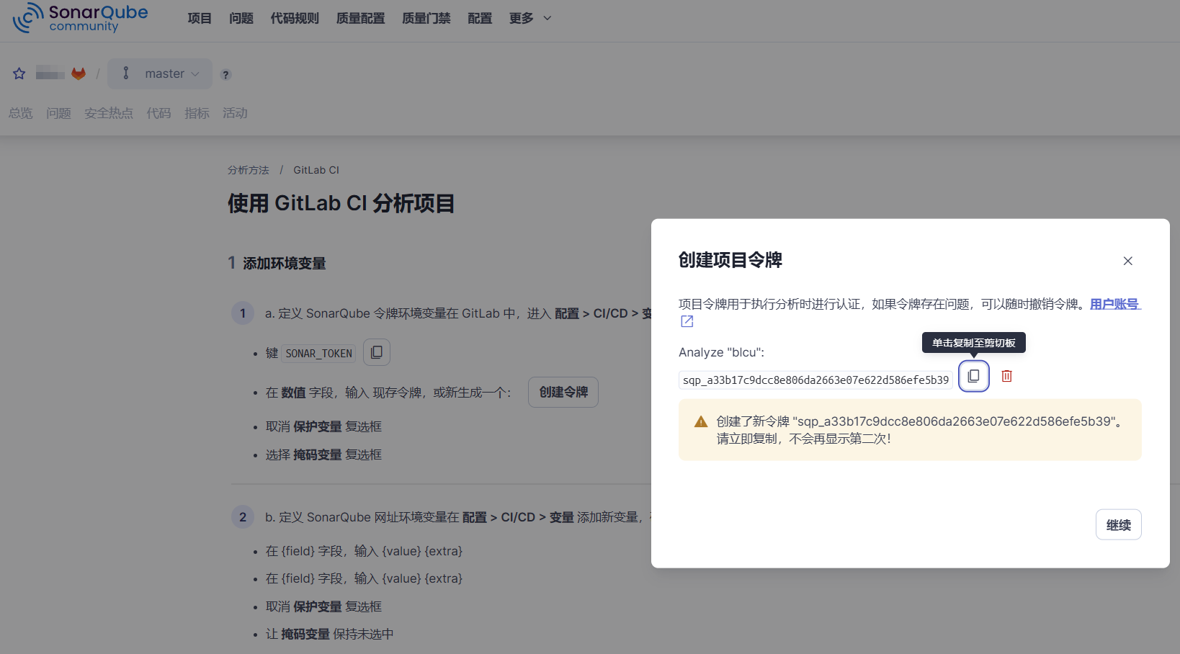This screenshot has height=654, width=1180.
Task: Open 质量配置 in the top navigation
Action: point(361,18)
